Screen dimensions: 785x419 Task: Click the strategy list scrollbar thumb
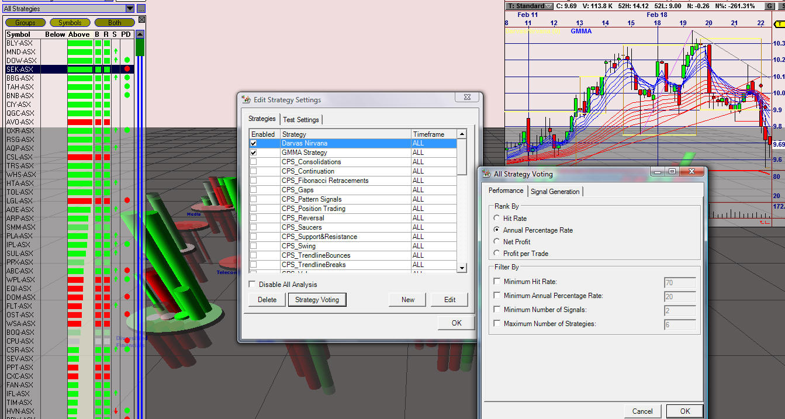(x=462, y=157)
